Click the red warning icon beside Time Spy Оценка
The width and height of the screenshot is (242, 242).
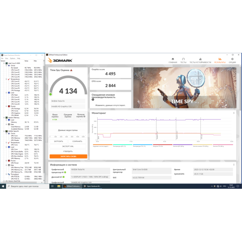point(71,70)
